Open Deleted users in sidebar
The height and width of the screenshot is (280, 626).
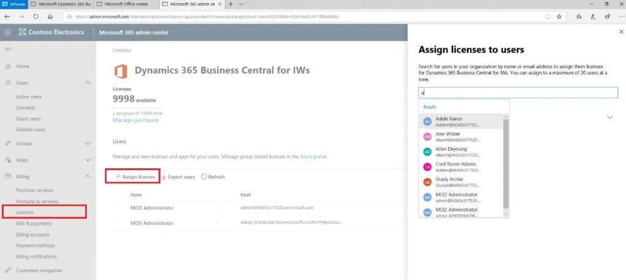click(x=31, y=129)
